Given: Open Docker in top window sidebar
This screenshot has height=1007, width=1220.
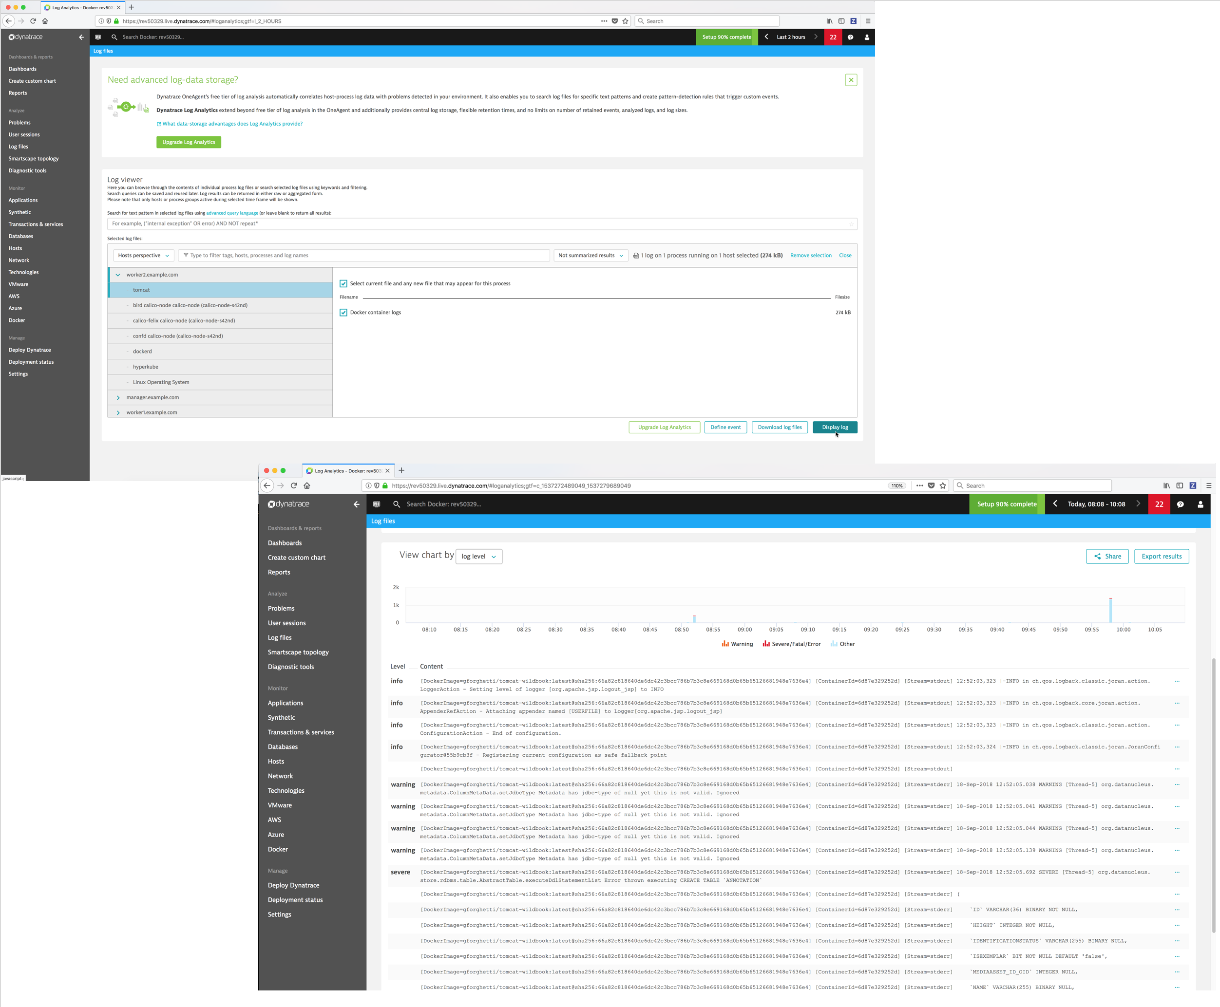Looking at the screenshot, I should tap(16, 320).
